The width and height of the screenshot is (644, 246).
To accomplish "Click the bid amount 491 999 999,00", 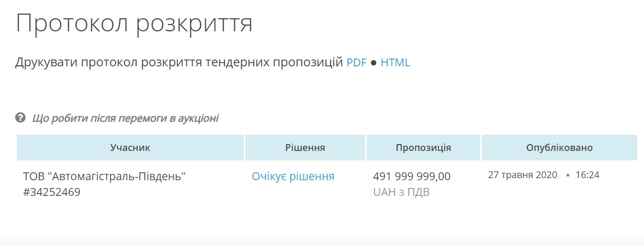I will (412, 177).
